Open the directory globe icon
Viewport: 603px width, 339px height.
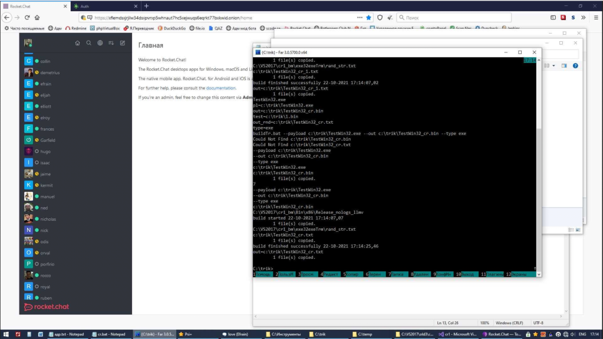(100, 43)
